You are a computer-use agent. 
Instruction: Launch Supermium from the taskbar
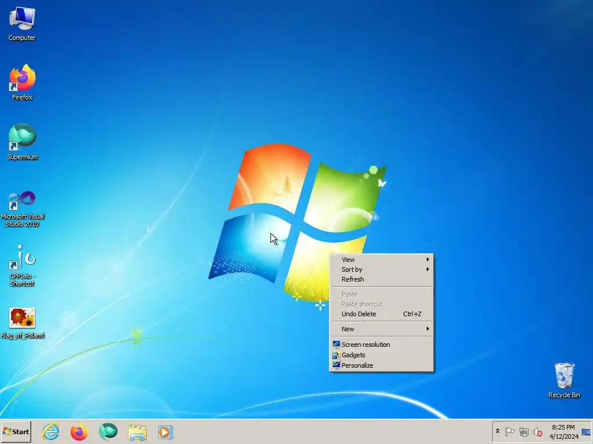pos(108,431)
